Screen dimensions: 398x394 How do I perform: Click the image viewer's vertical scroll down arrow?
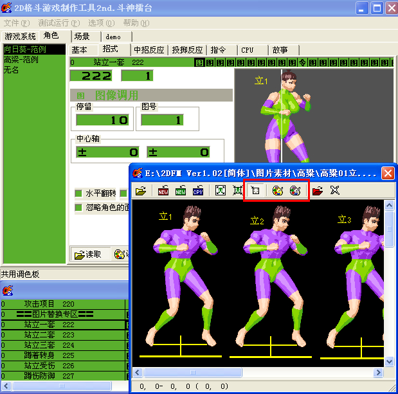(x=390, y=361)
